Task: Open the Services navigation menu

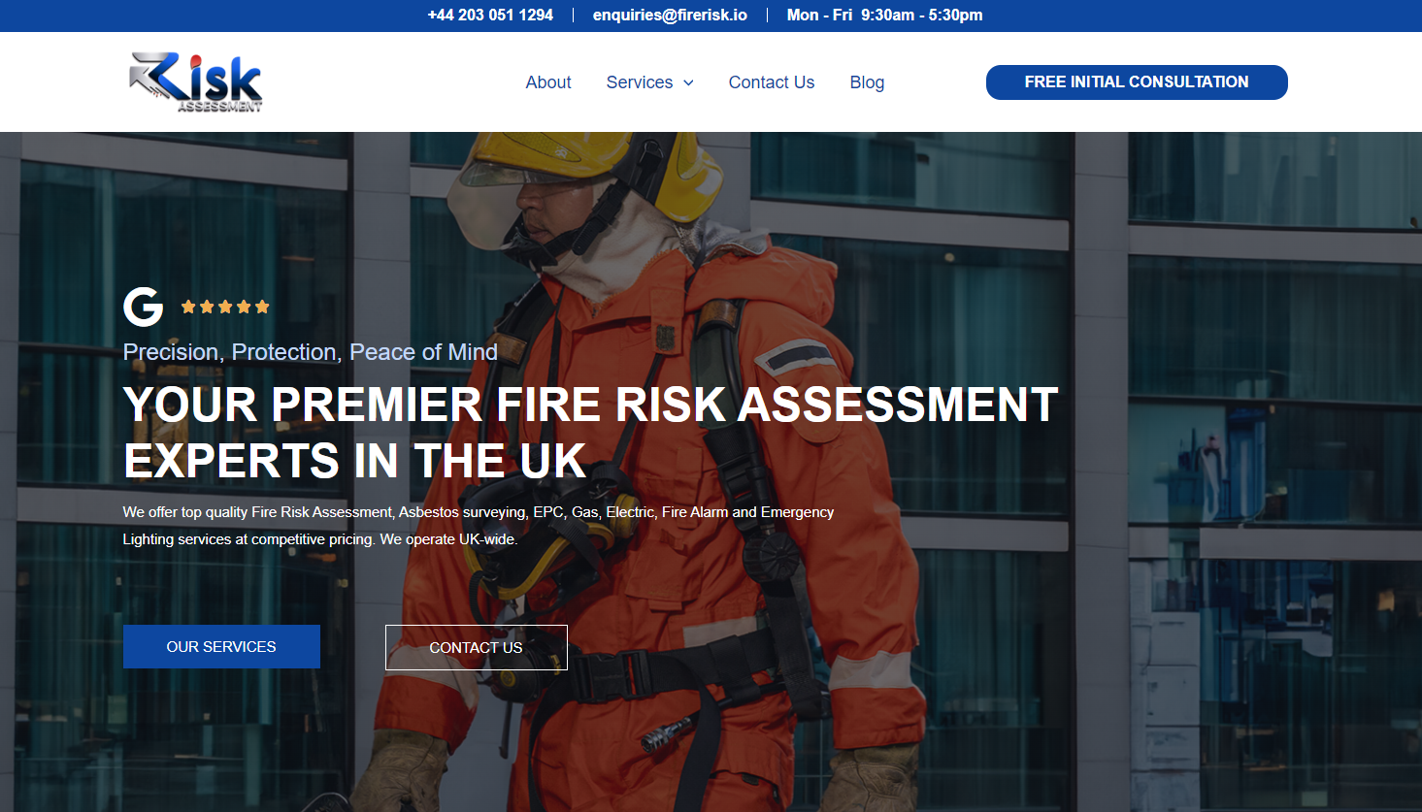Action: click(x=639, y=82)
